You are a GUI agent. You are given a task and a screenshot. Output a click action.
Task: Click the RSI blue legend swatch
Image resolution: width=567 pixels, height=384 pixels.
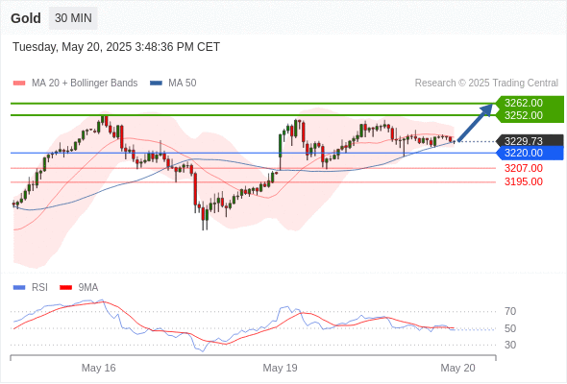(19, 288)
